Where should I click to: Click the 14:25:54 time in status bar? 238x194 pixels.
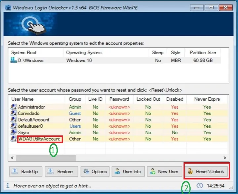click(x=216, y=186)
